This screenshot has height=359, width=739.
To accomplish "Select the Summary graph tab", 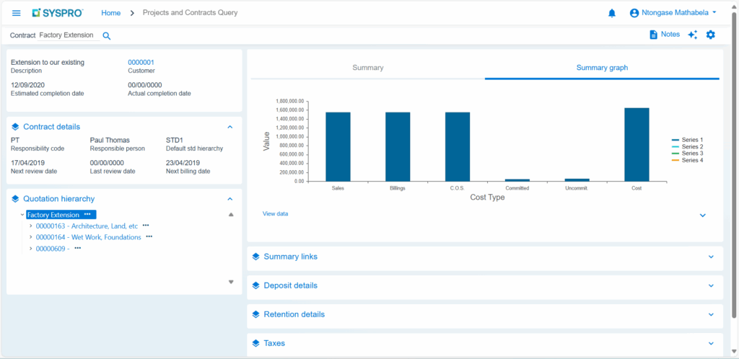I will pyautogui.click(x=602, y=68).
